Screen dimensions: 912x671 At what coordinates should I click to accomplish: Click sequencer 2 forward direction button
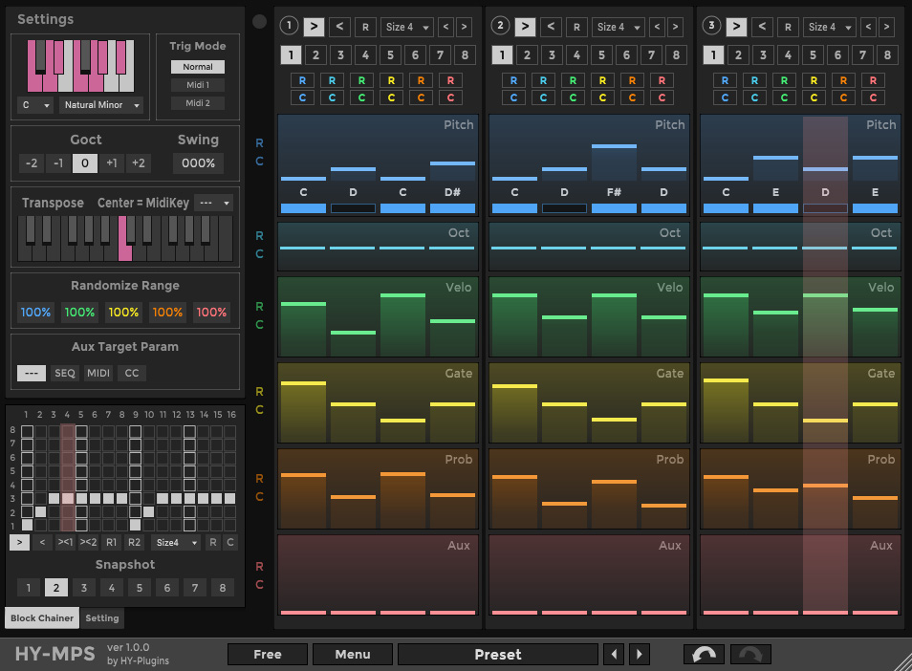tap(525, 26)
